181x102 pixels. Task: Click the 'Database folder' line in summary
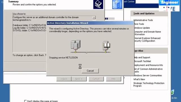point(29,25)
